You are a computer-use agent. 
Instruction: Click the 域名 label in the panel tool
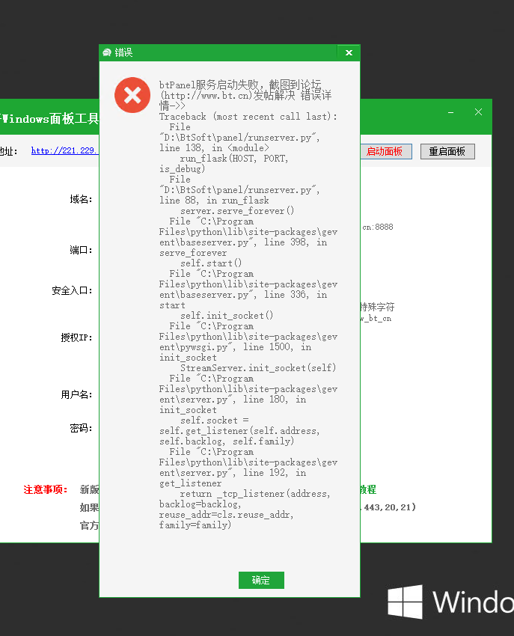(81, 199)
